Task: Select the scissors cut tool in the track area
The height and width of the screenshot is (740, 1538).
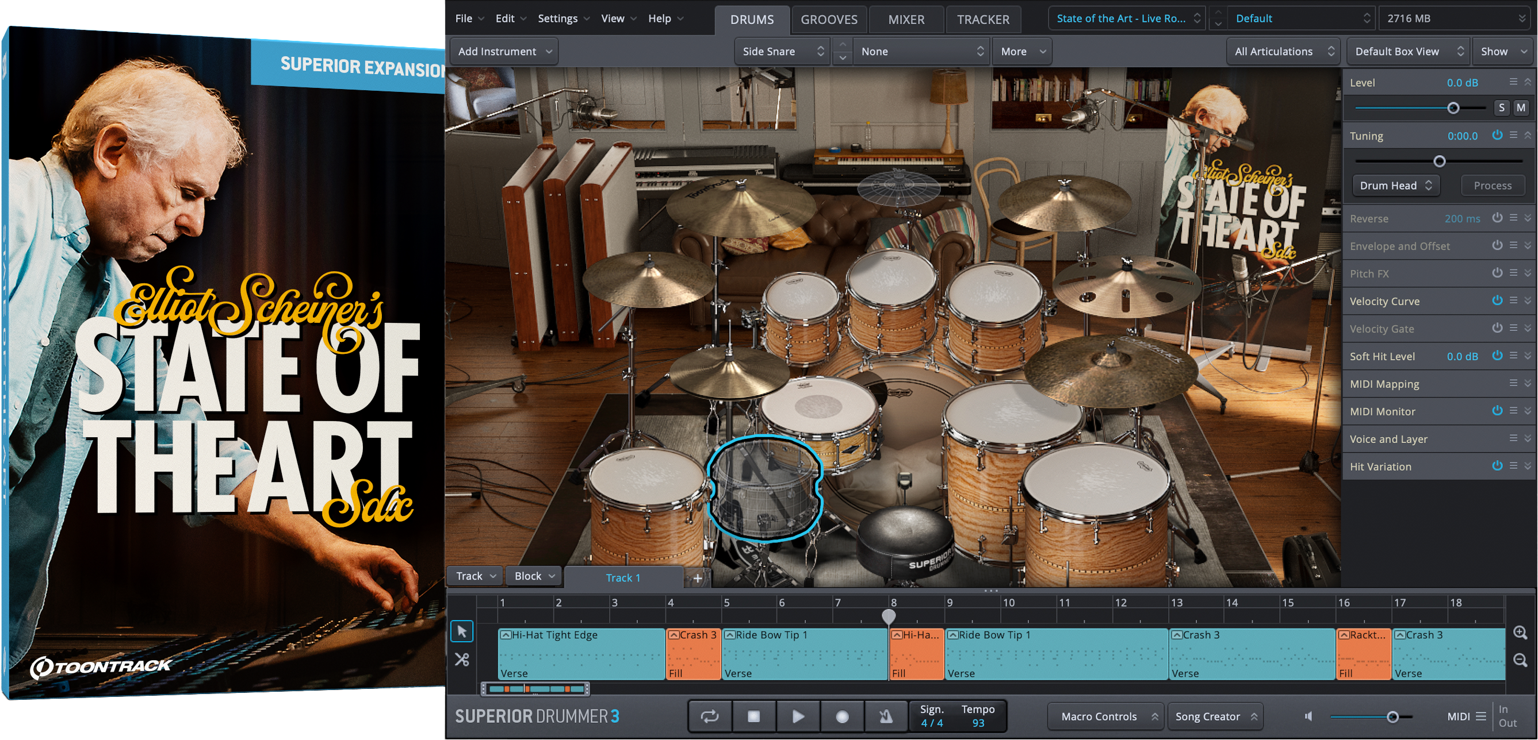Action: coord(461,660)
